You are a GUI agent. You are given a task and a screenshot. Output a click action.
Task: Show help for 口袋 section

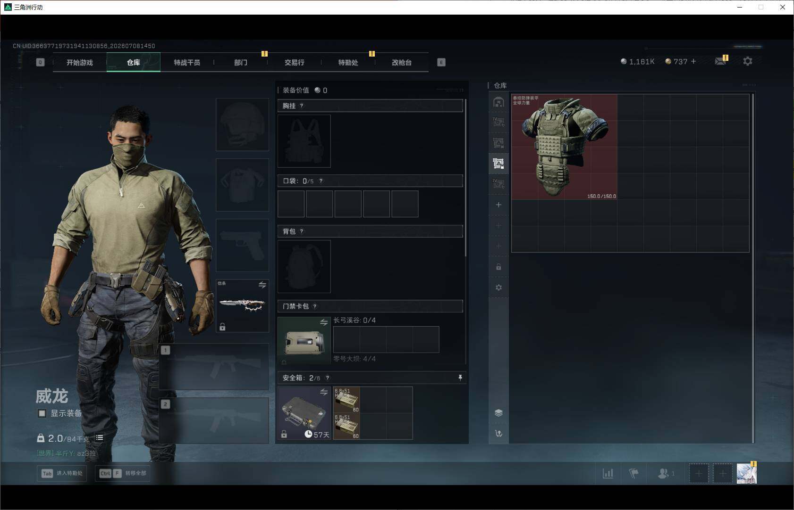tap(321, 181)
